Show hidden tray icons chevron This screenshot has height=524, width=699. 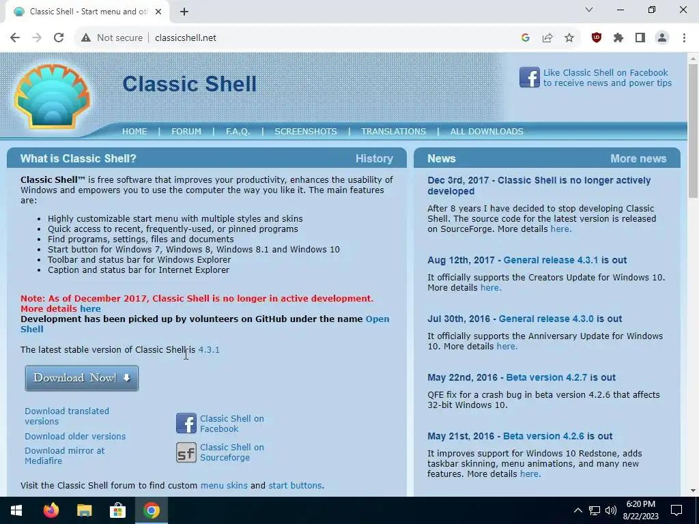click(577, 510)
